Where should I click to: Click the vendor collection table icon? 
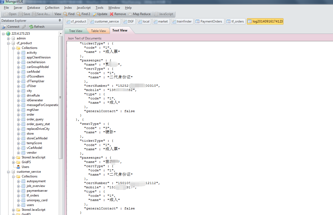(23, 153)
